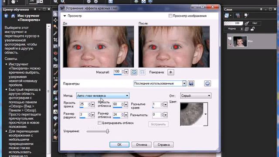Delete layer icon in Слои panel
This screenshot has width=279, height=157.
coord(238,16)
